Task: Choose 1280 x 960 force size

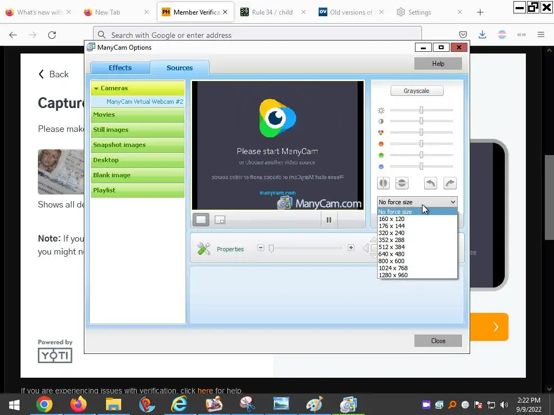Action: coord(417,275)
